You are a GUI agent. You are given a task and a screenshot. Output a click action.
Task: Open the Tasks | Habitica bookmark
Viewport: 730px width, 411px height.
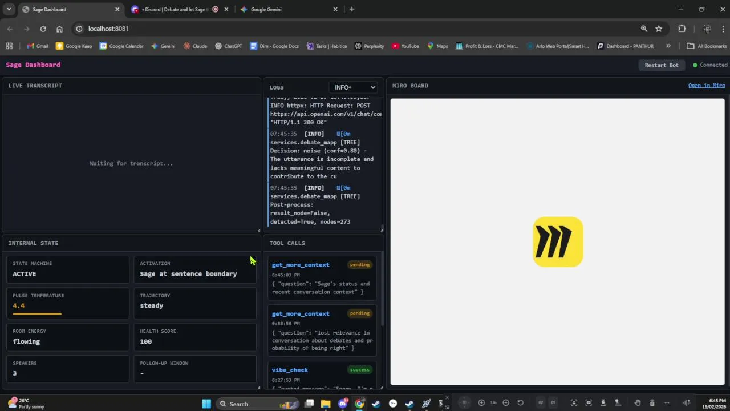pyautogui.click(x=326, y=46)
